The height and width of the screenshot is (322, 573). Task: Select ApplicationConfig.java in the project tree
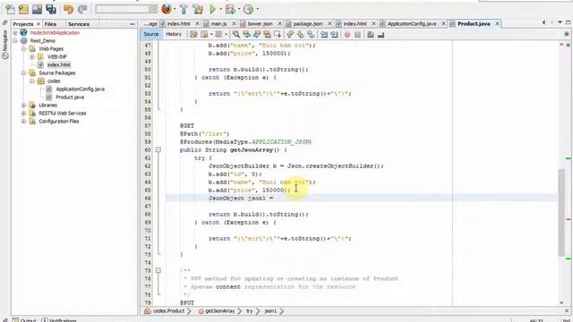pyautogui.click(x=80, y=89)
